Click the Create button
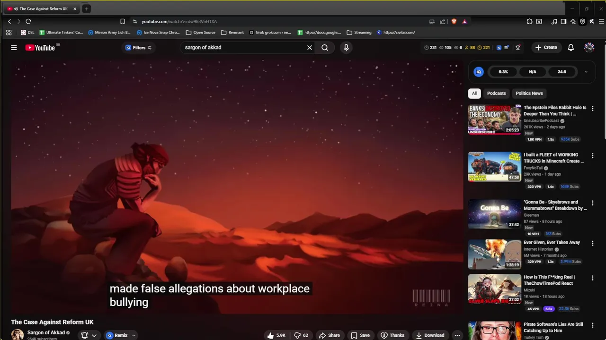 [x=546, y=47]
